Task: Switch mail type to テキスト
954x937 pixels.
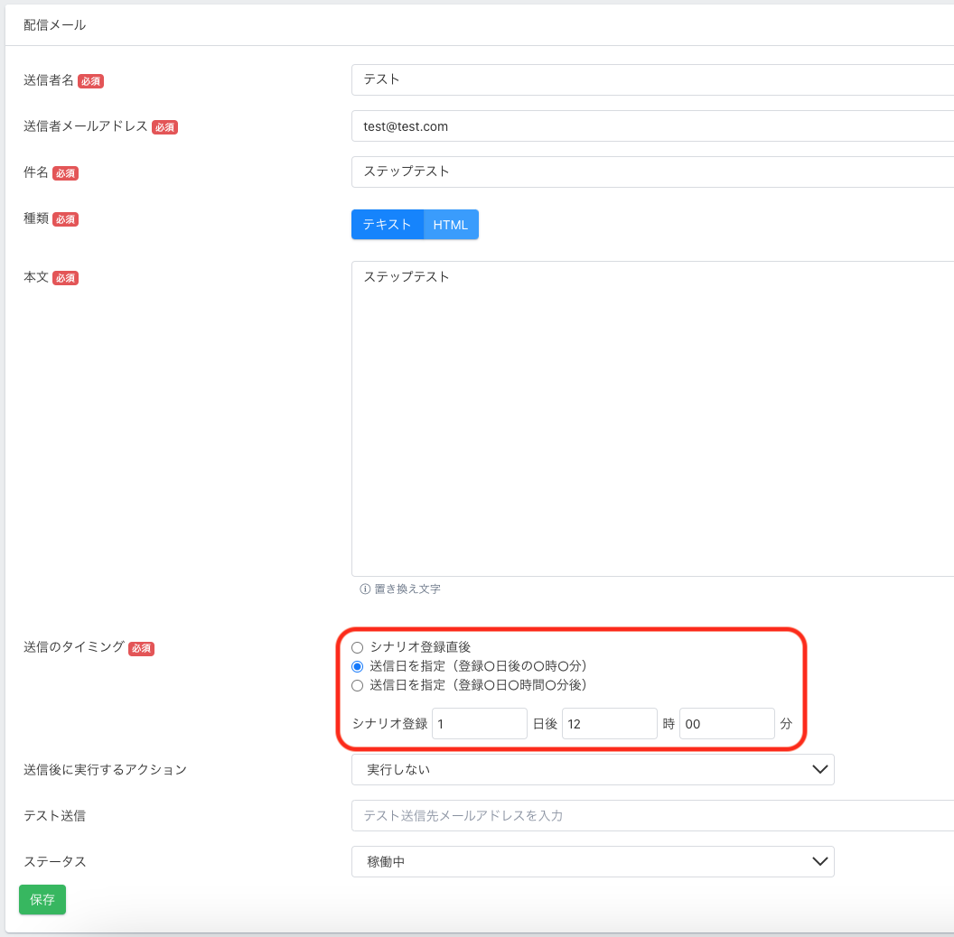Action: point(387,225)
